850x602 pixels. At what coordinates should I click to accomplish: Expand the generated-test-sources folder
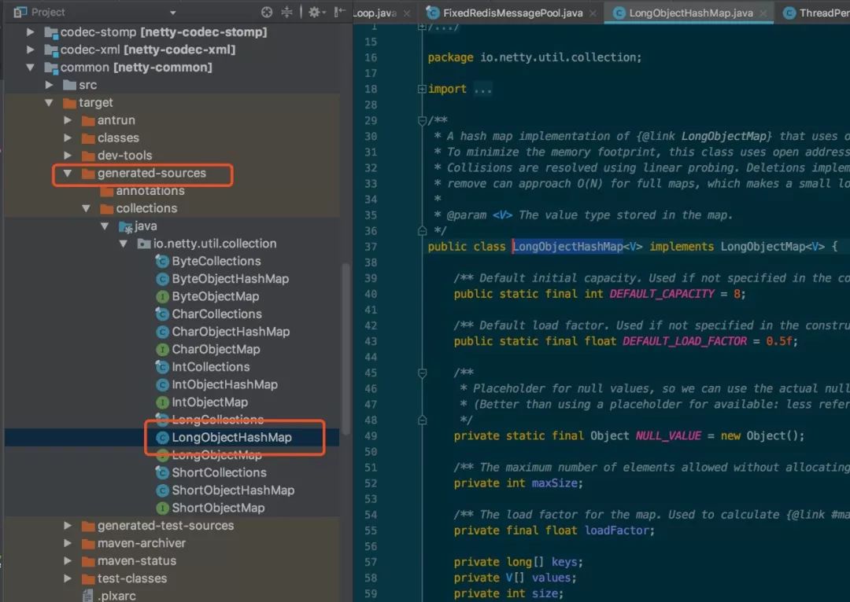point(67,526)
